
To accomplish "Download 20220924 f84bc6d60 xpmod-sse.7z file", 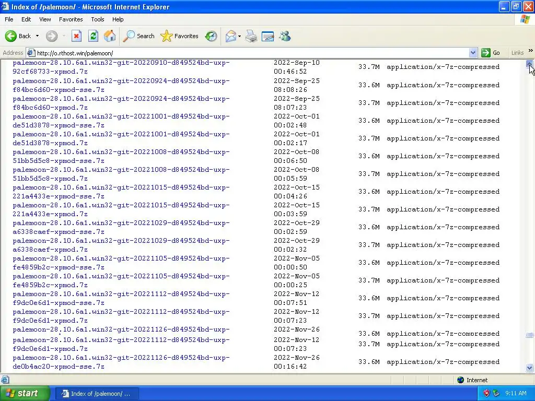I will click(121, 85).
